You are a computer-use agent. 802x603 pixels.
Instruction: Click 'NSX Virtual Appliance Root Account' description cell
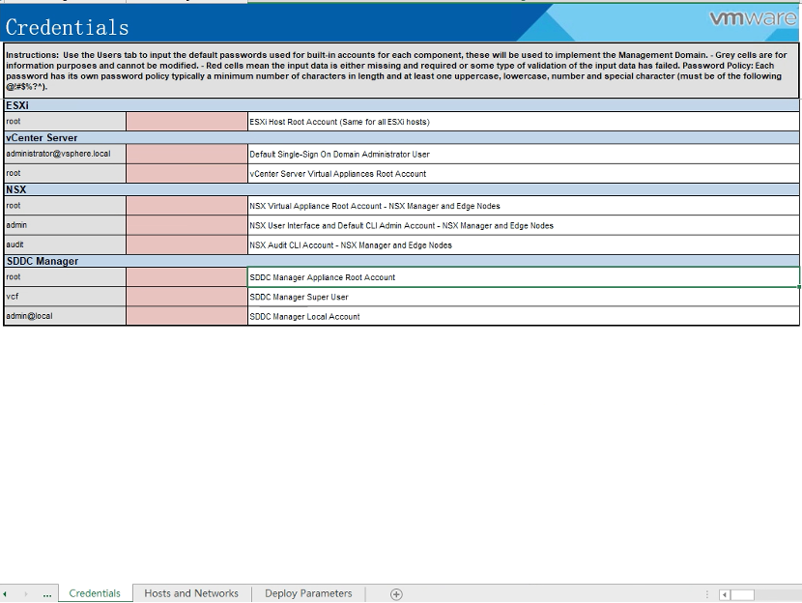524,206
